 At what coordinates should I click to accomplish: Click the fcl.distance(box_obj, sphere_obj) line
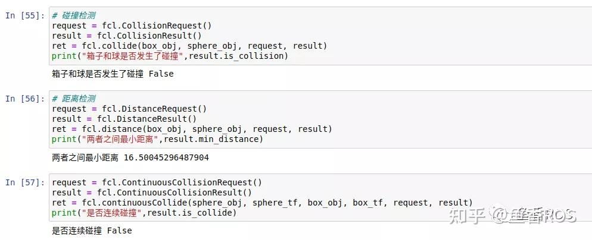(192, 130)
